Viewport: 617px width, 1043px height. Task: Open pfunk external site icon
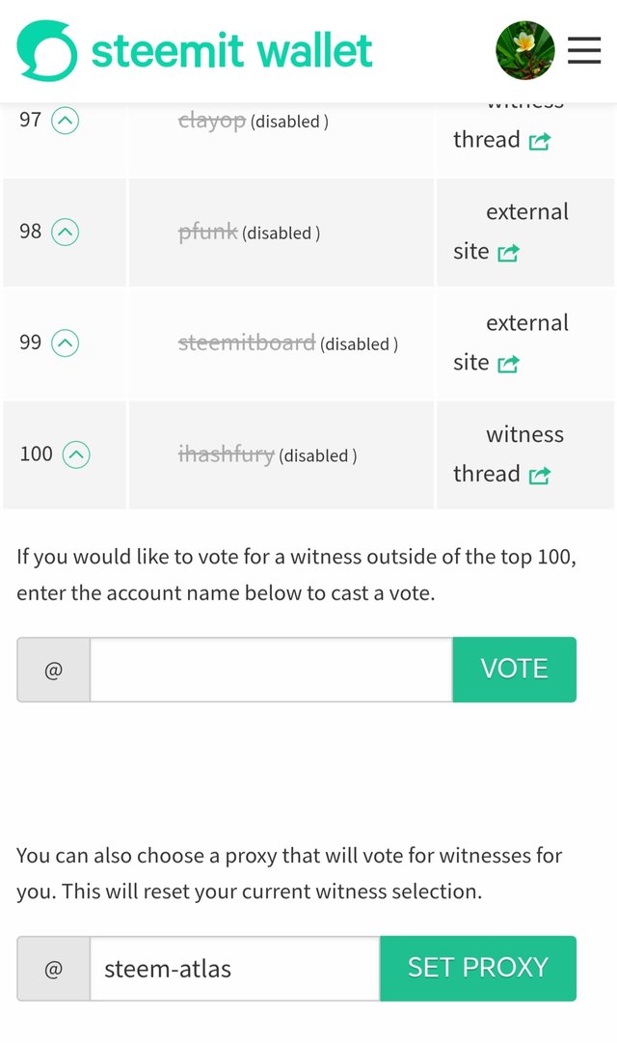pyautogui.click(x=508, y=253)
